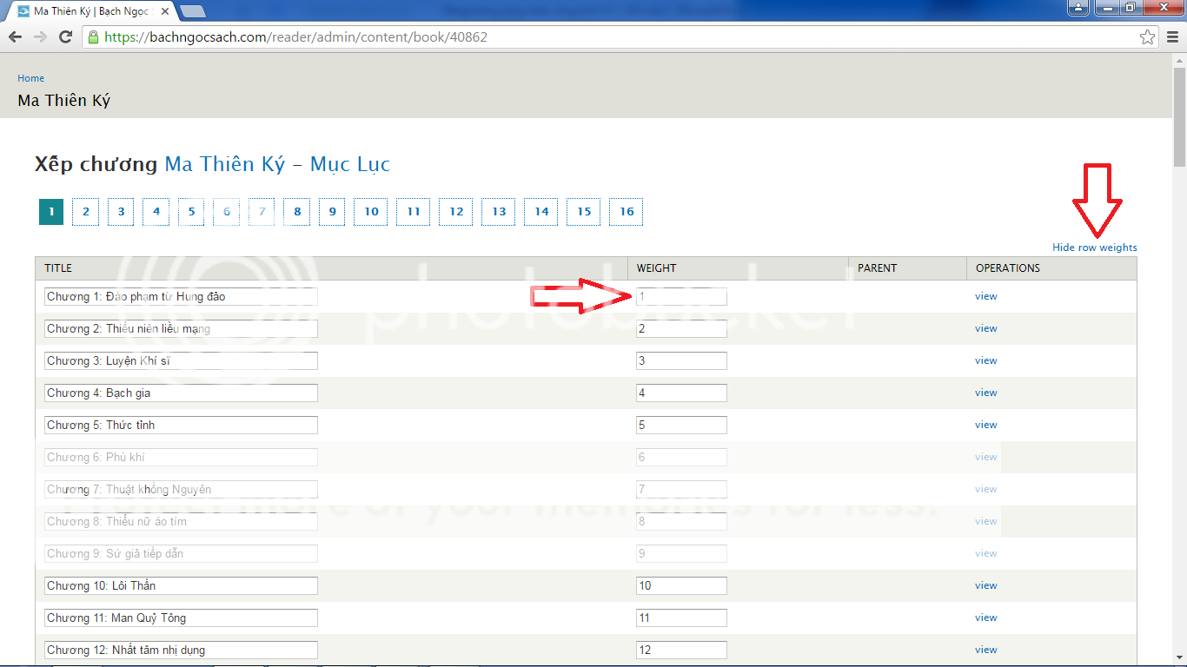Screen dimensions: 1187x667
Task: Open Ma Thiên Ký – Mục Lục heading link
Action: coord(277,164)
